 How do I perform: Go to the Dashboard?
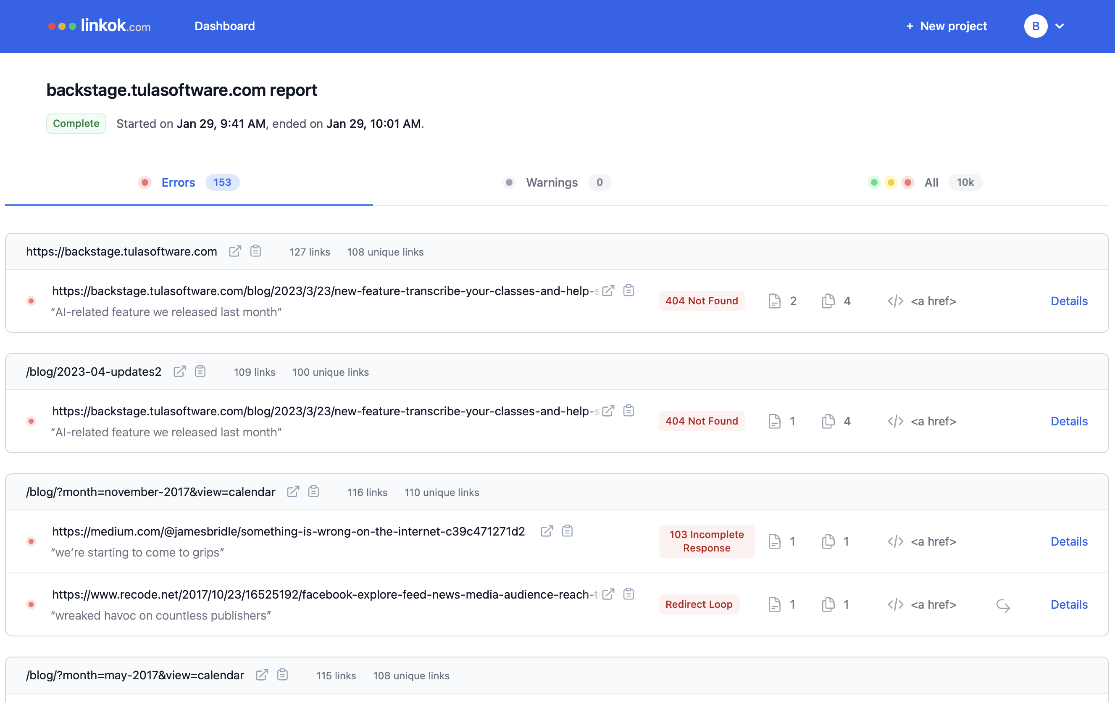[x=225, y=26]
